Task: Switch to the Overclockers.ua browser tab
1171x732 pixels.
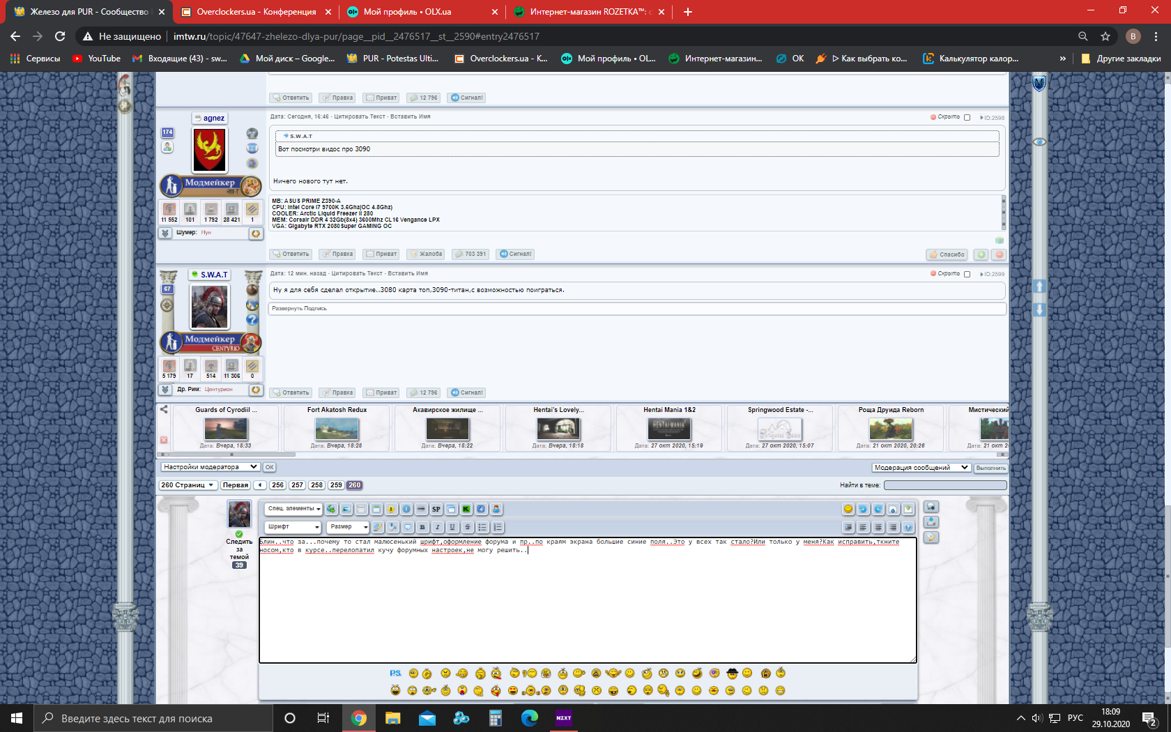Action: pos(256,12)
